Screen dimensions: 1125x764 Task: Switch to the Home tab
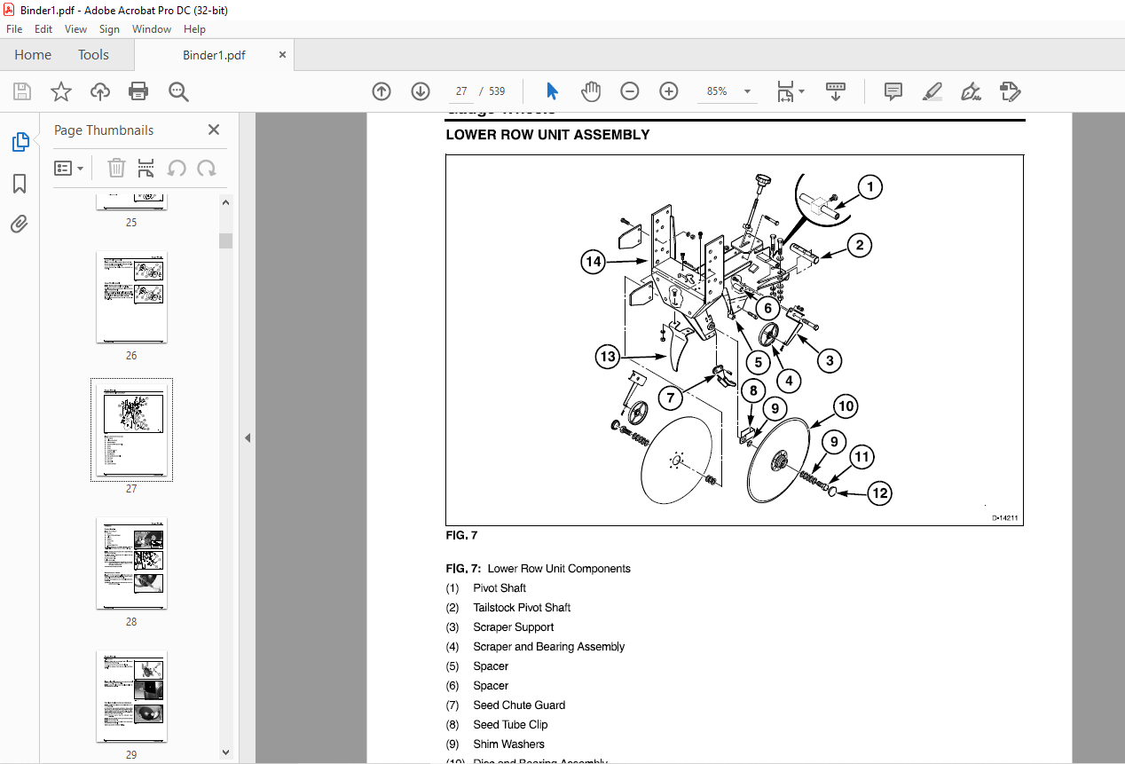[x=33, y=55]
